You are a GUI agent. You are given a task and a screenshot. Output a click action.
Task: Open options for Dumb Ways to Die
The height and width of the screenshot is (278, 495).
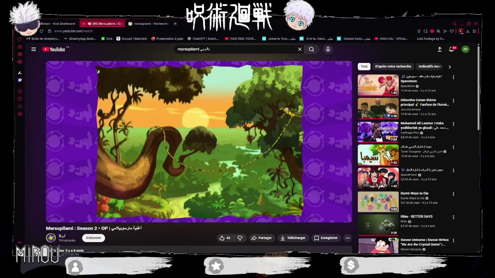(453, 194)
